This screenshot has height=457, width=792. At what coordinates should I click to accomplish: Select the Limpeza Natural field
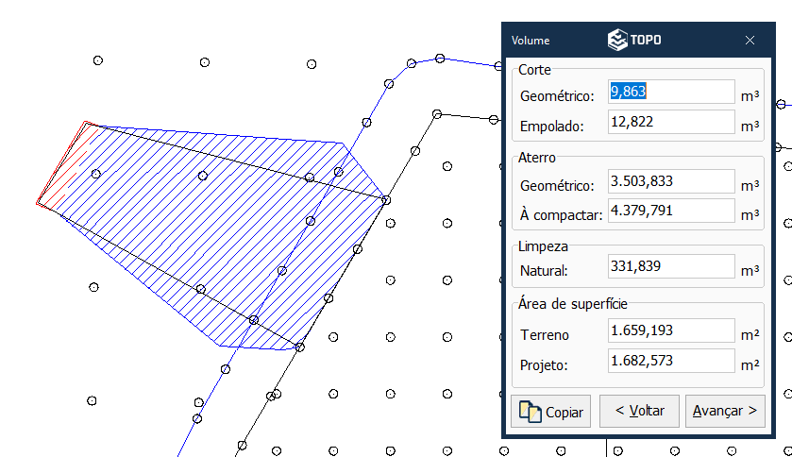pos(671,267)
